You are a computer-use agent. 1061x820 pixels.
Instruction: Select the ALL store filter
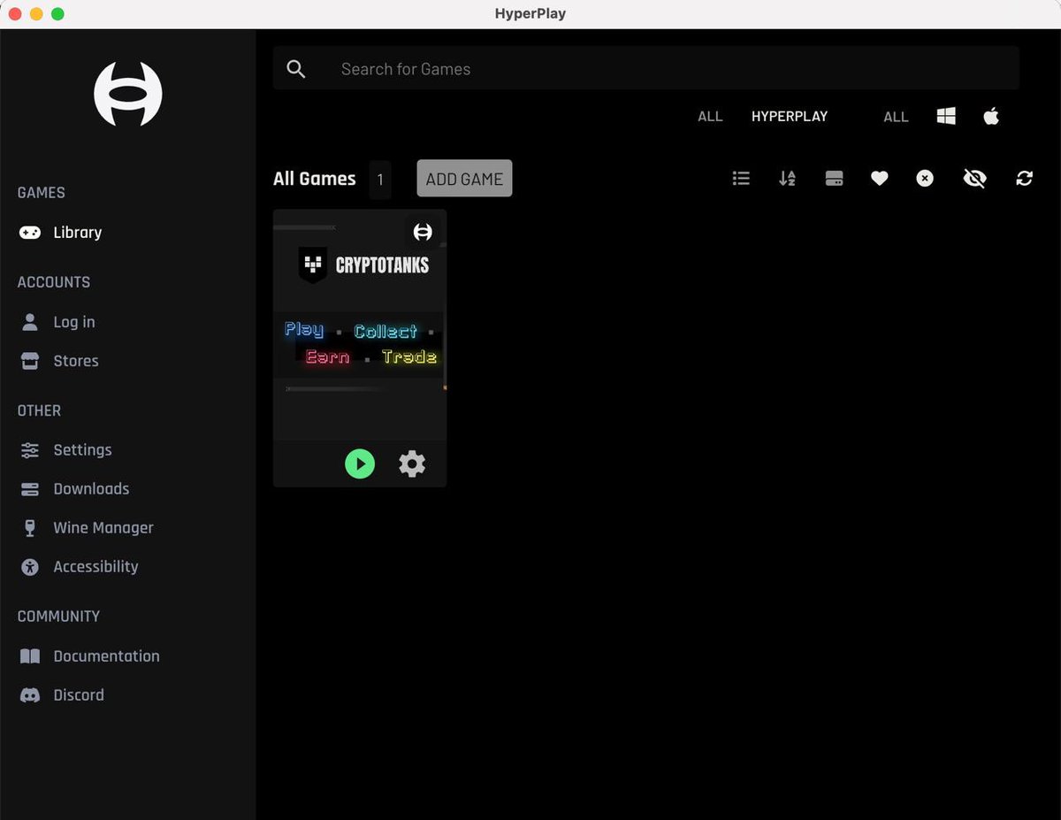click(710, 116)
